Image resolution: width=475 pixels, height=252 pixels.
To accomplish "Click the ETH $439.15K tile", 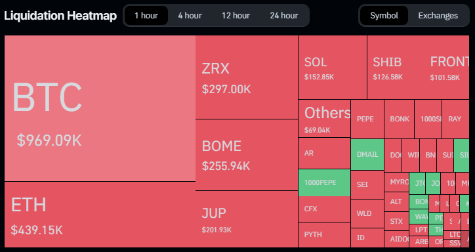I will tap(100, 215).
